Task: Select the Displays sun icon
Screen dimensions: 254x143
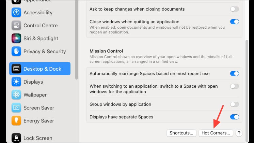Action: tap(16, 82)
